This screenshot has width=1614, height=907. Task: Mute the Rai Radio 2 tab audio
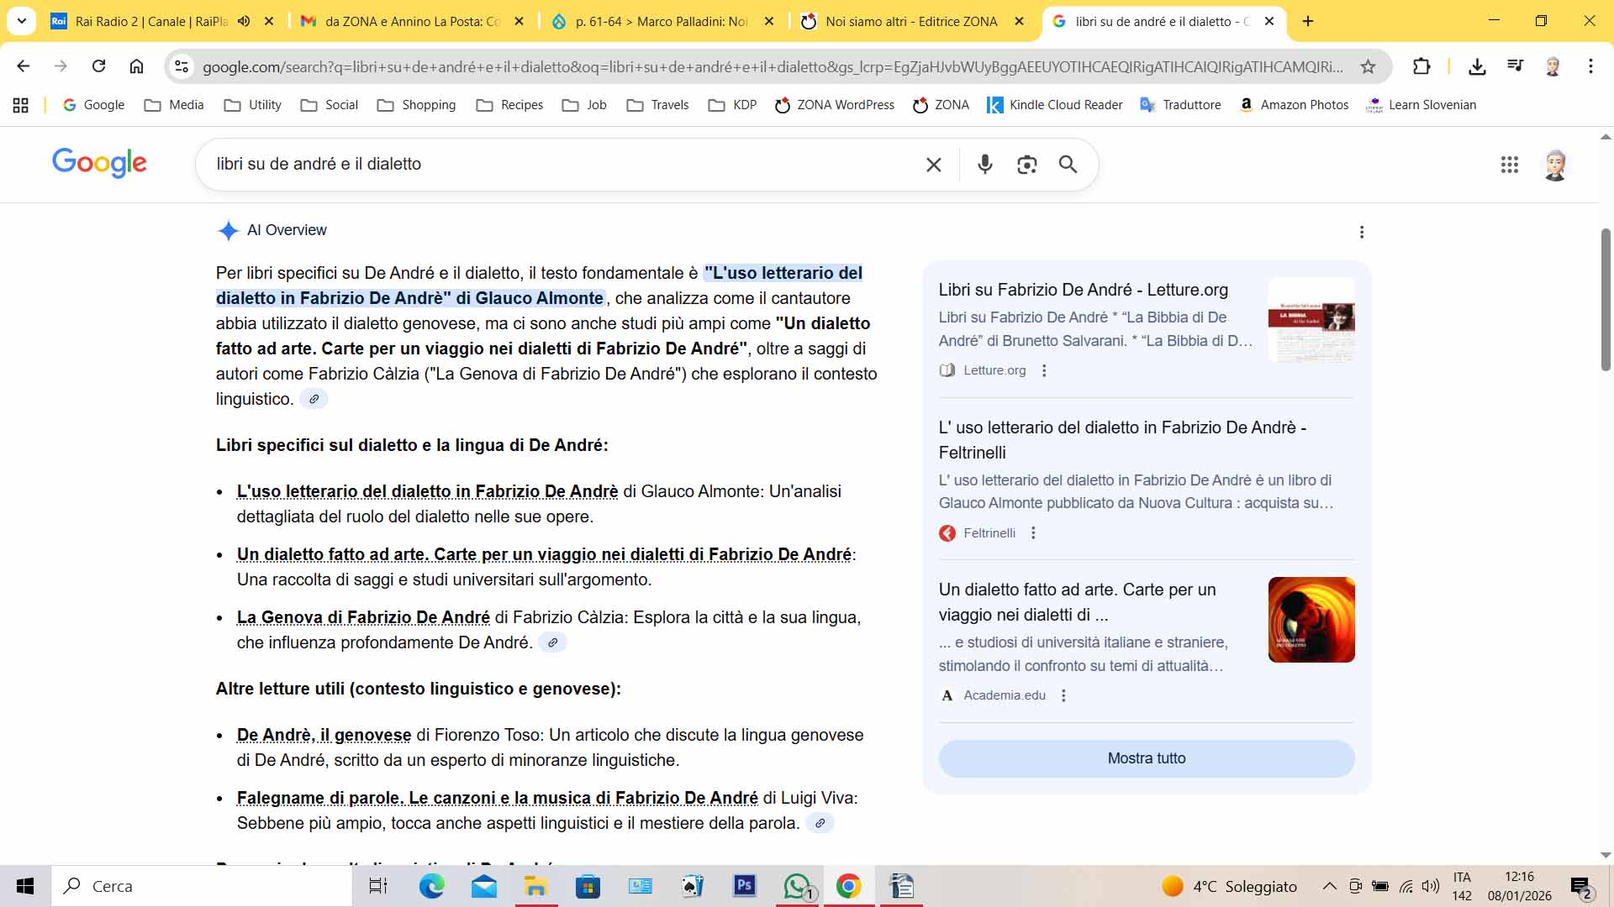point(244,22)
